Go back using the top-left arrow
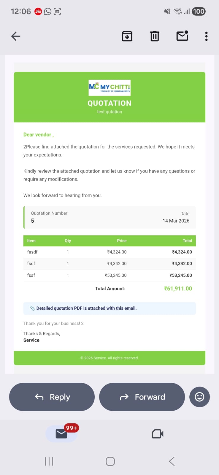 pyautogui.click(x=16, y=36)
